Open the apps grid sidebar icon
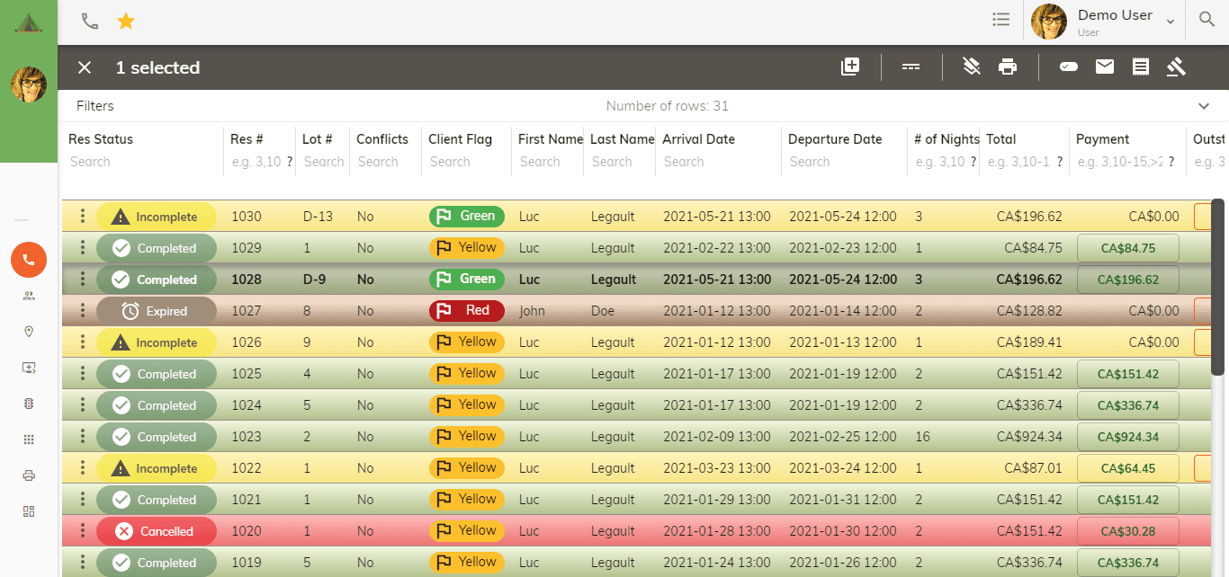This screenshot has height=577, width=1229. pyautogui.click(x=29, y=439)
